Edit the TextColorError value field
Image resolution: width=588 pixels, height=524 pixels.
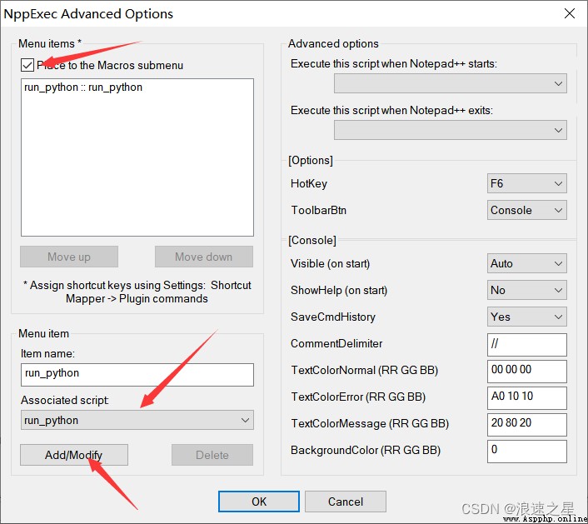(527, 397)
